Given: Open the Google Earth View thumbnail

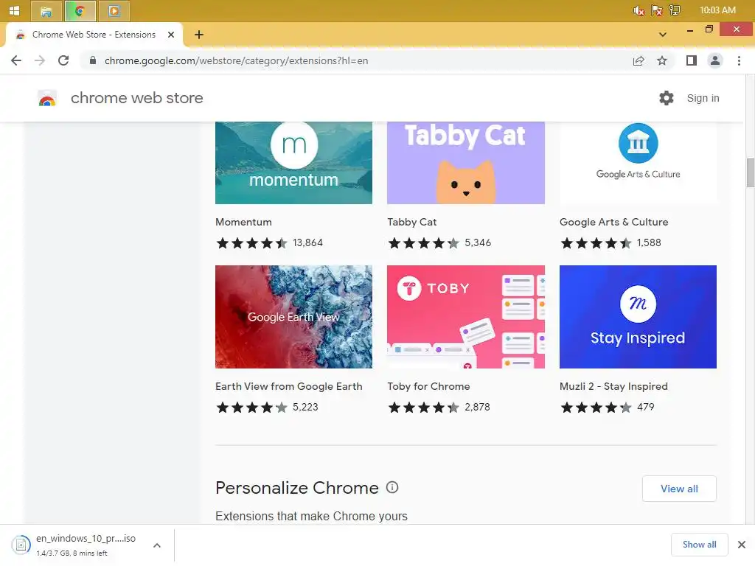Looking at the screenshot, I should coord(293,317).
